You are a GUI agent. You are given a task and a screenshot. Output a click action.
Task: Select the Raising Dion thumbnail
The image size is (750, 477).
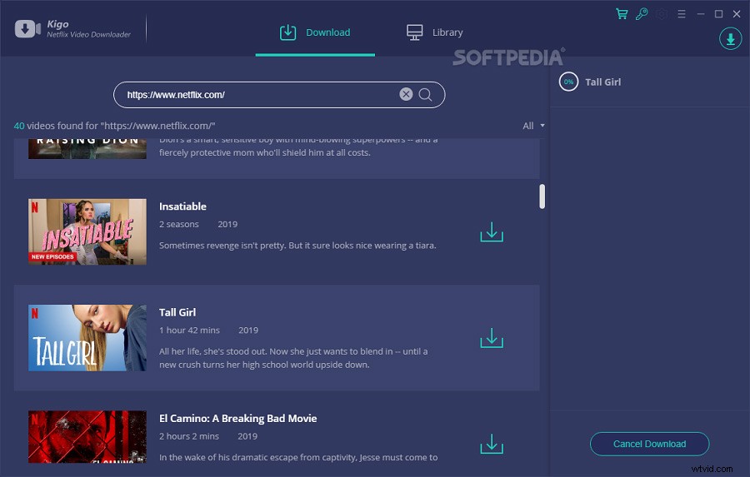click(x=87, y=149)
